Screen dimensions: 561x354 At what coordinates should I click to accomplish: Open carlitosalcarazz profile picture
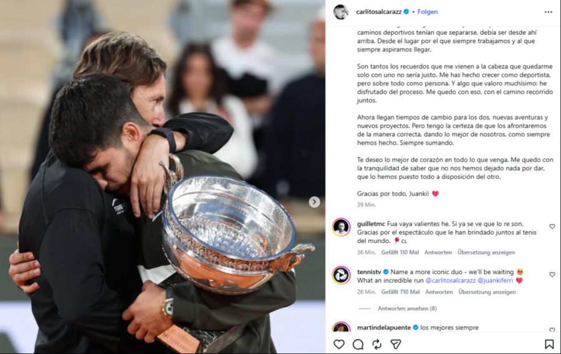coord(341,12)
